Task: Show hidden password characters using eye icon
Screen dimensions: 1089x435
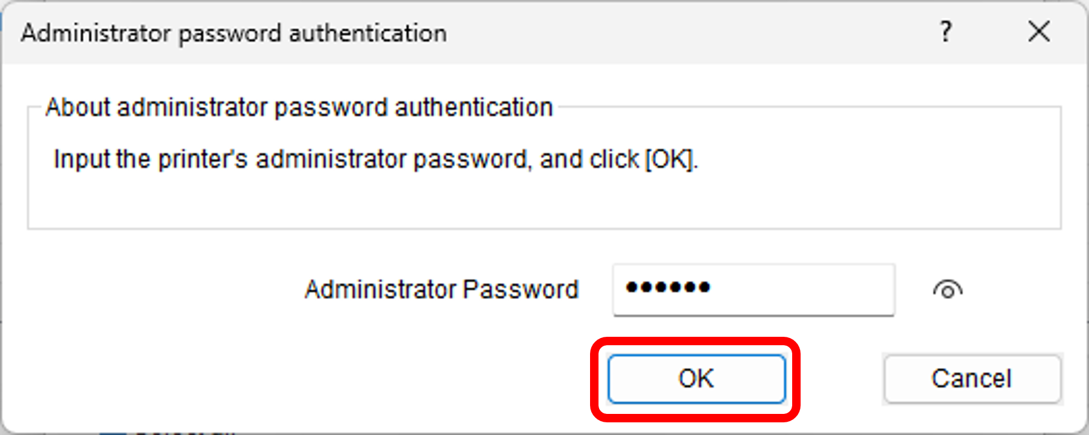Action: [947, 290]
